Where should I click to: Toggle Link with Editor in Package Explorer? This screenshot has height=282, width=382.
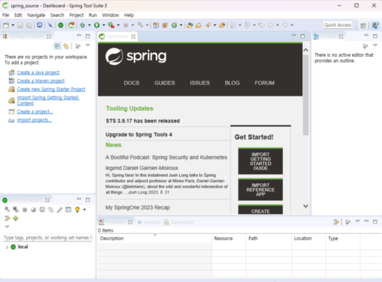coord(66,46)
